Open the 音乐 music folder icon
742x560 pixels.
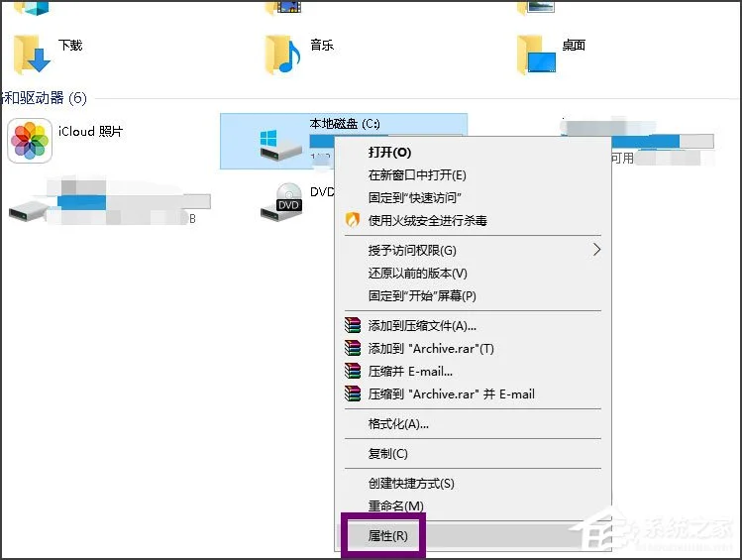coord(282,55)
